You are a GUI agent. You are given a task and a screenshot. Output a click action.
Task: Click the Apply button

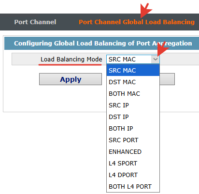71,79
